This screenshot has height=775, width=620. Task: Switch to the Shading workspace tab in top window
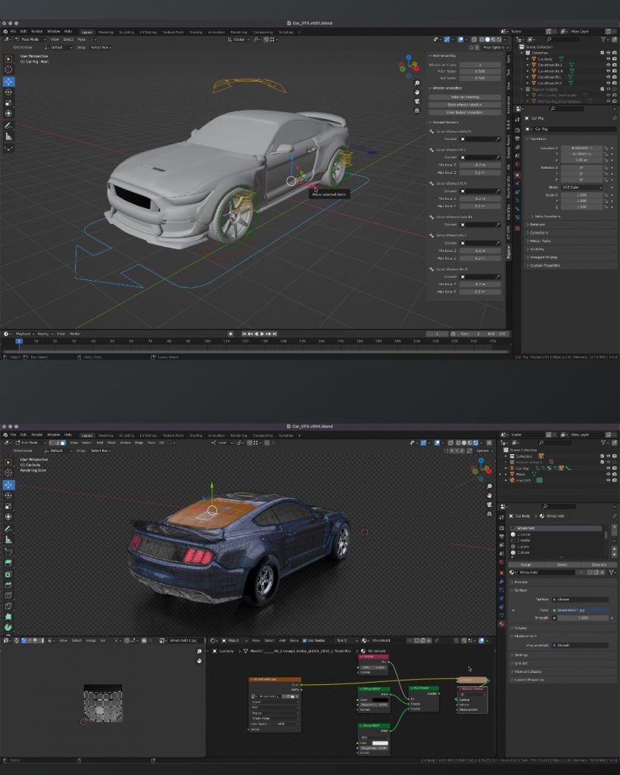pyautogui.click(x=196, y=32)
